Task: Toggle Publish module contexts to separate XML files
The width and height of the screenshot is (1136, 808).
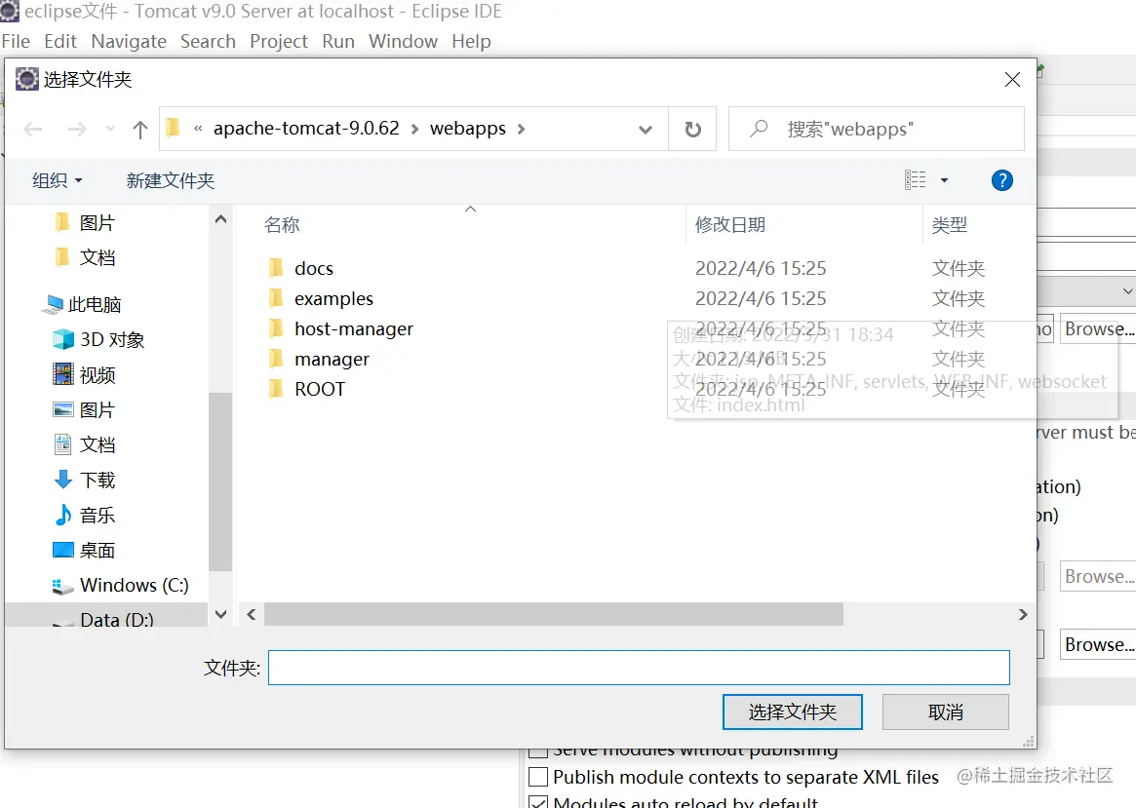Action: coord(538,777)
